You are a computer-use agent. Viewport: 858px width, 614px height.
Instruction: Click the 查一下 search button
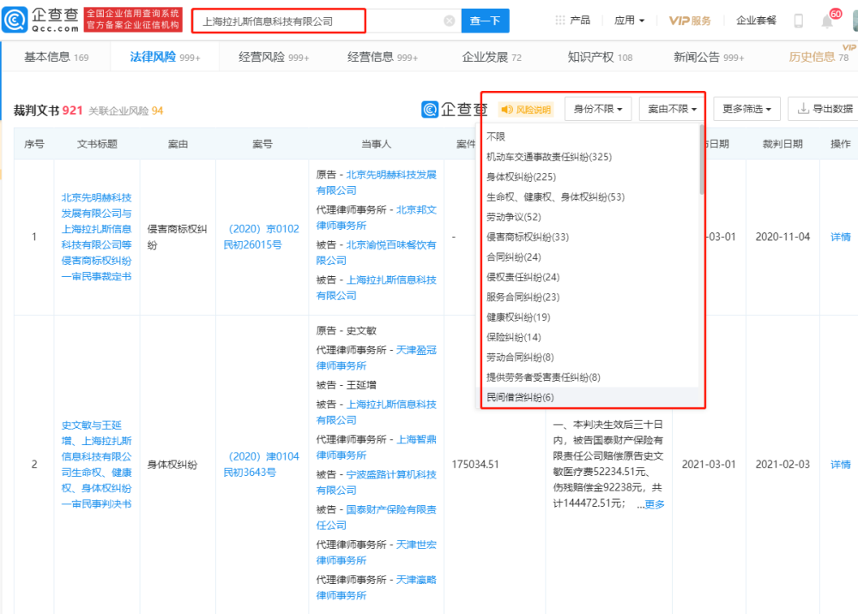pyautogui.click(x=485, y=21)
